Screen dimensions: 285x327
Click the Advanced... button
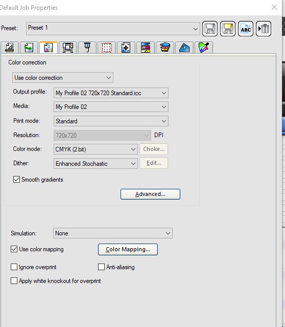click(150, 194)
